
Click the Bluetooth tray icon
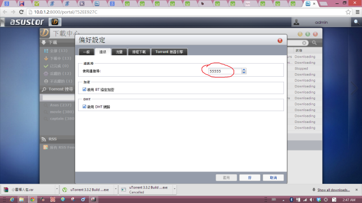(291, 200)
